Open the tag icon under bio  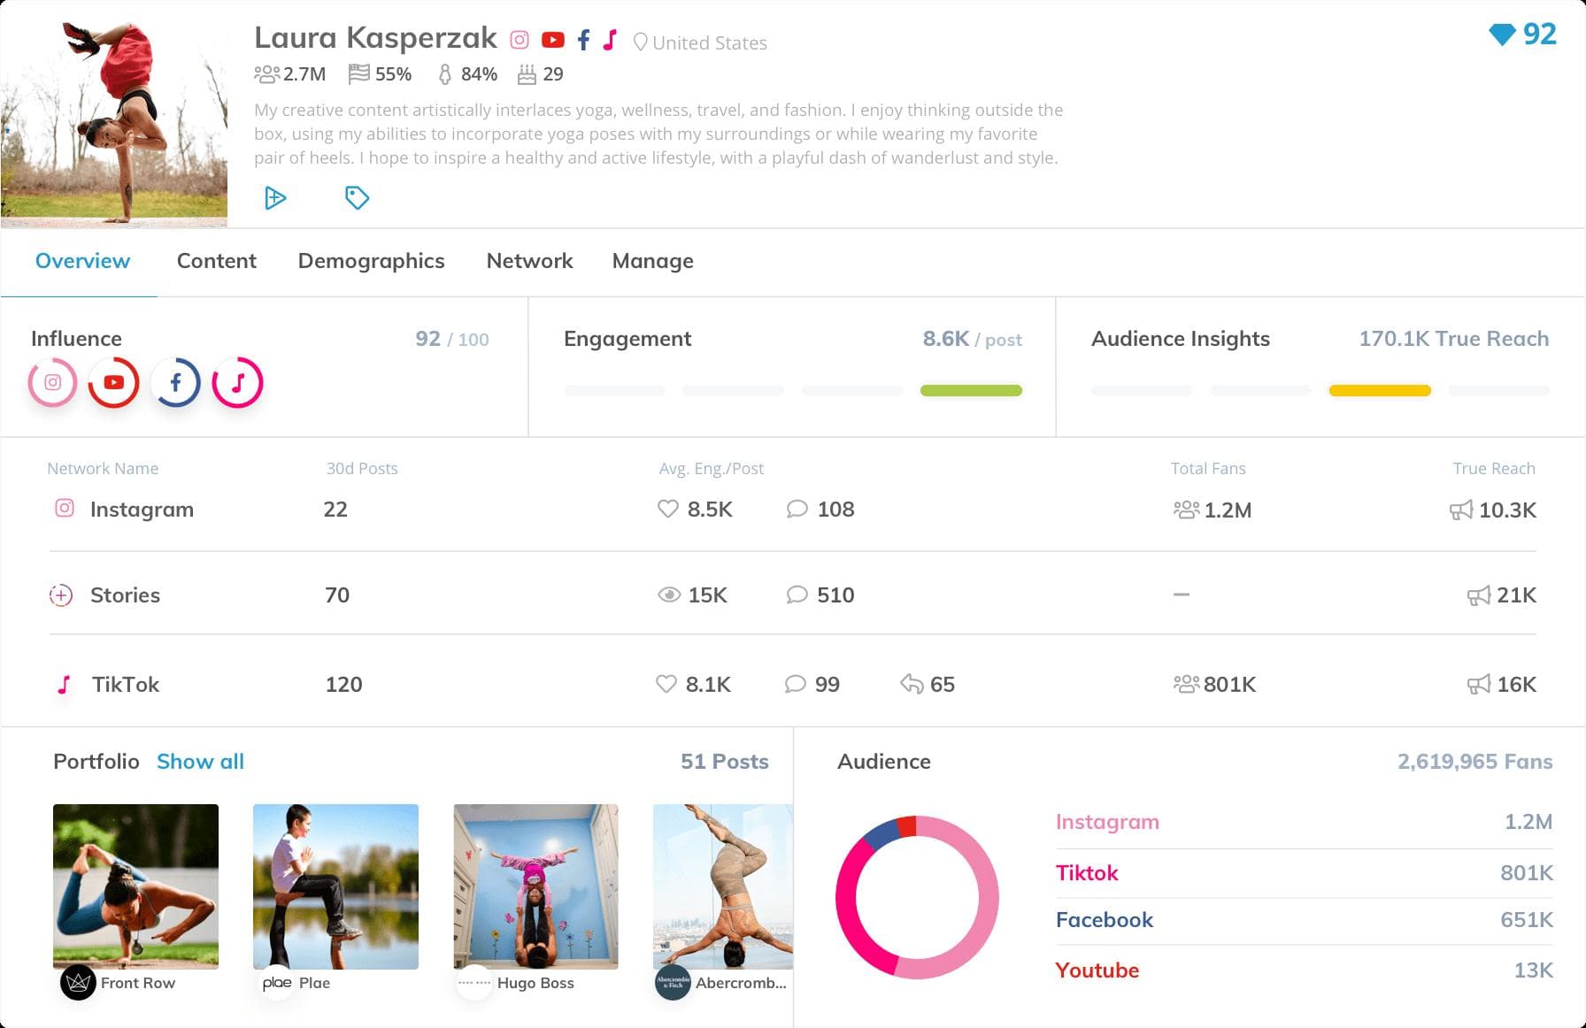357,198
